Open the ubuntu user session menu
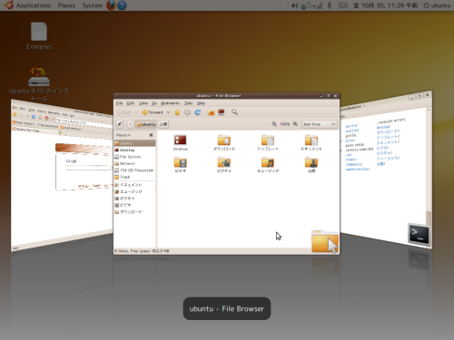The height and width of the screenshot is (340, 454). point(437,5)
